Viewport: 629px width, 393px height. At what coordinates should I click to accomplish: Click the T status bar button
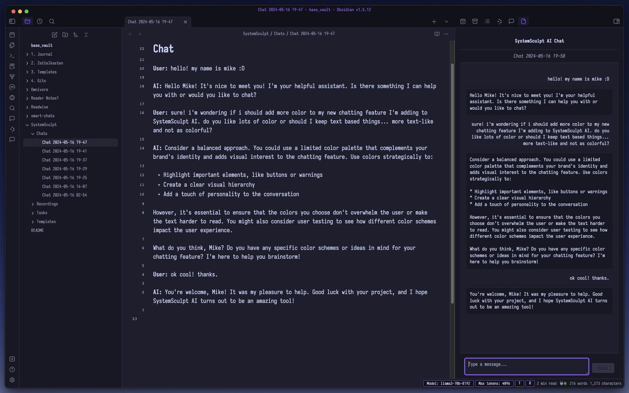click(x=519, y=384)
